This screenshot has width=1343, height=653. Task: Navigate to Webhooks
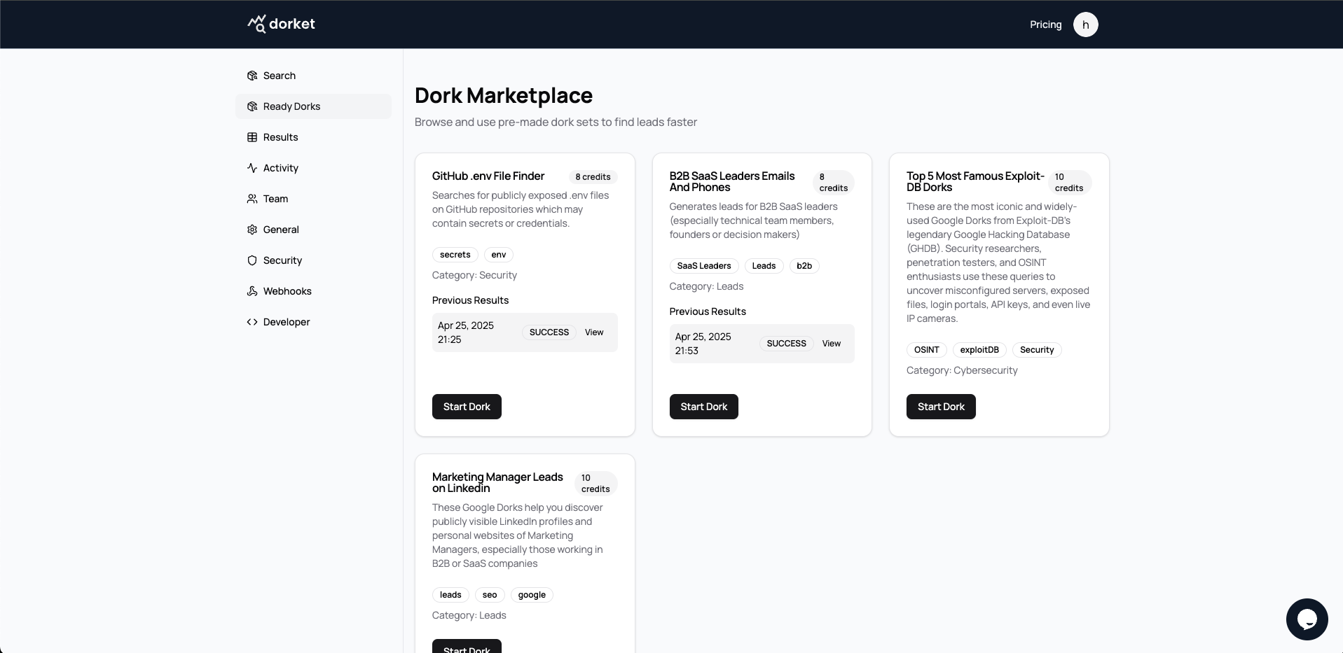[x=313, y=291]
